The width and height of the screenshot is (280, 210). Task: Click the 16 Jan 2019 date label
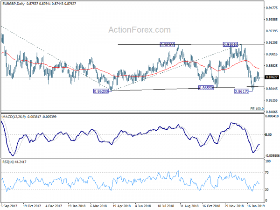(x=256, y=206)
